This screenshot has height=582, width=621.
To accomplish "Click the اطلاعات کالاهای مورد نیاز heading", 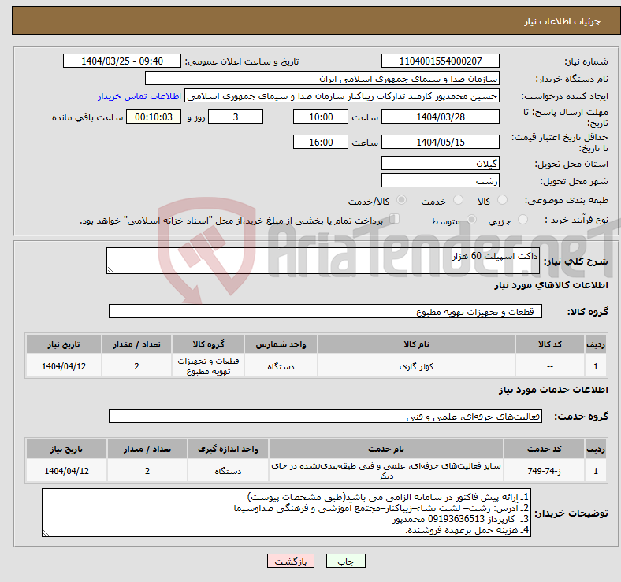I will tap(551, 285).
